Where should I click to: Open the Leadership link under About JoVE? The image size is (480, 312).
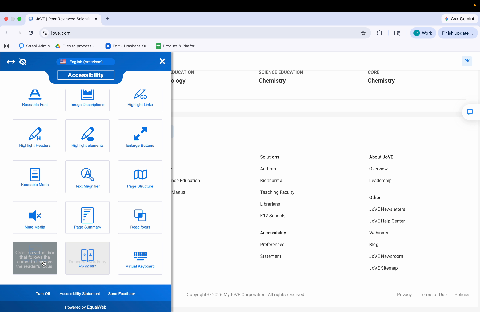[380, 181]
